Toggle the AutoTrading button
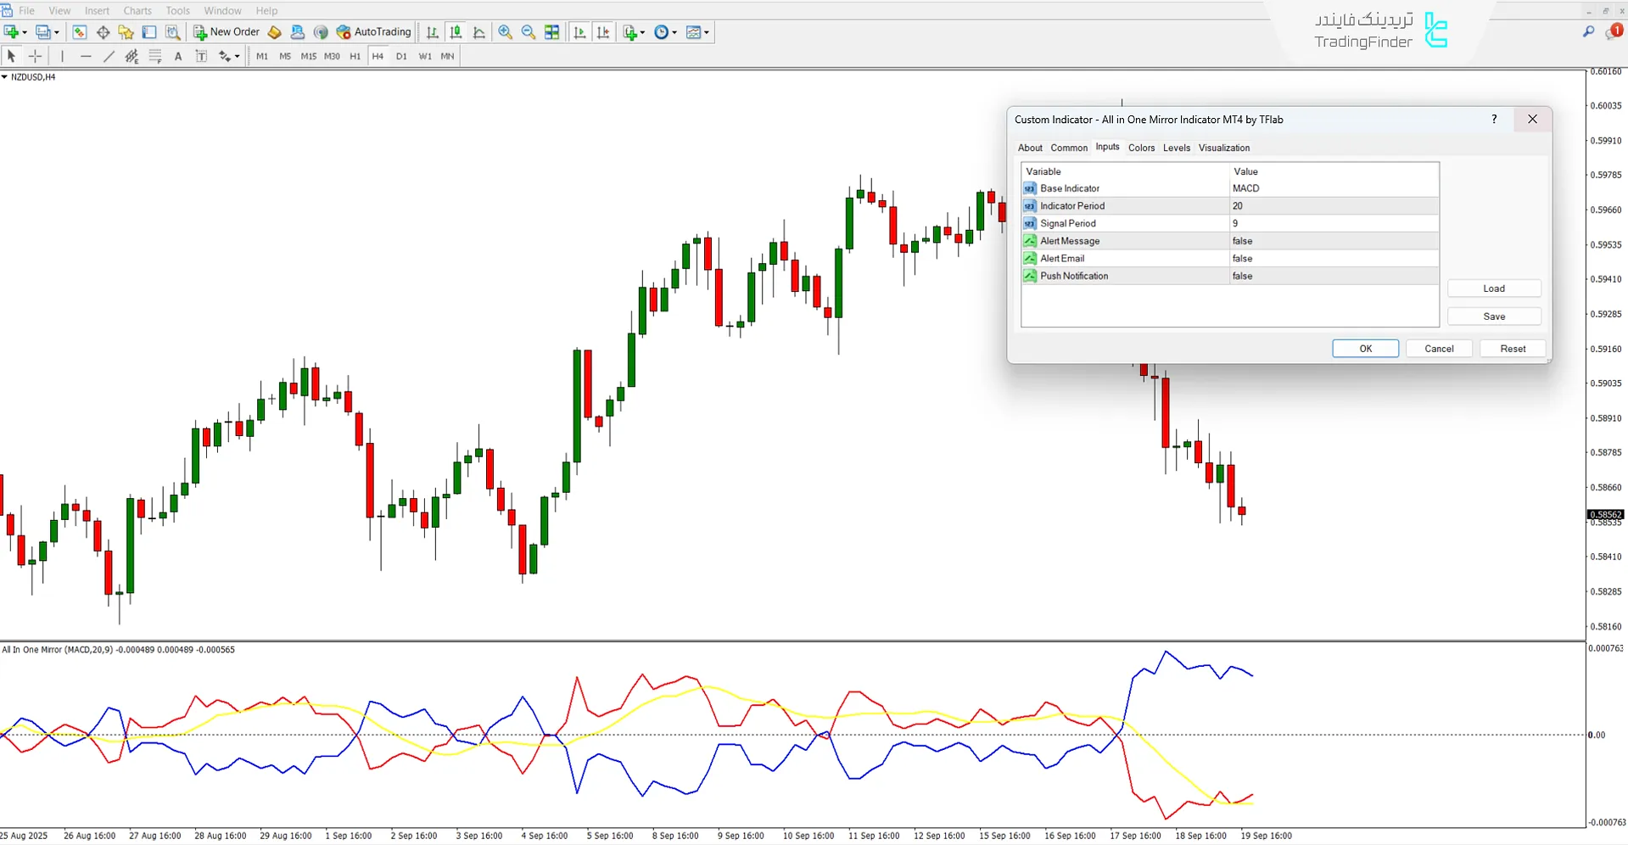Image resolution: width=1628 pixels, height=845 pixels. 373,32
